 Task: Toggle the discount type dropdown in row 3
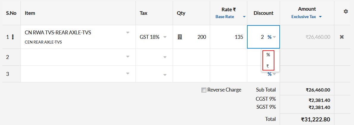(x=272, y=74)
